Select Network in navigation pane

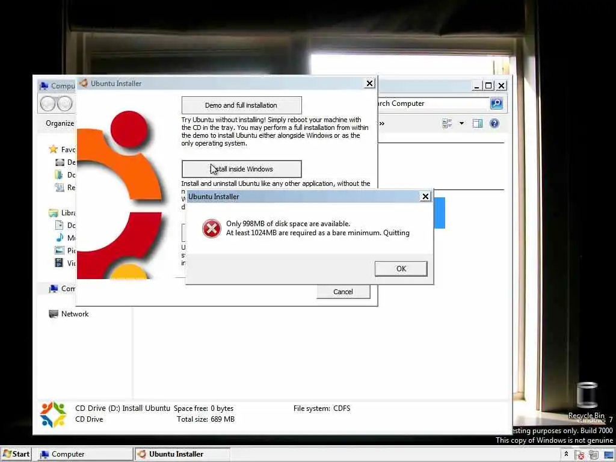pyautogui.click(x=69, y=314)
